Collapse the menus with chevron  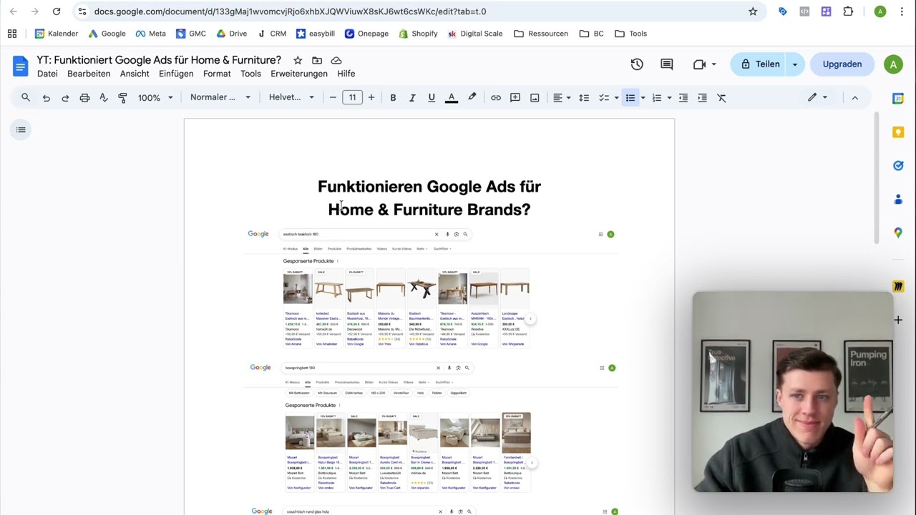(x=854, y=97)
